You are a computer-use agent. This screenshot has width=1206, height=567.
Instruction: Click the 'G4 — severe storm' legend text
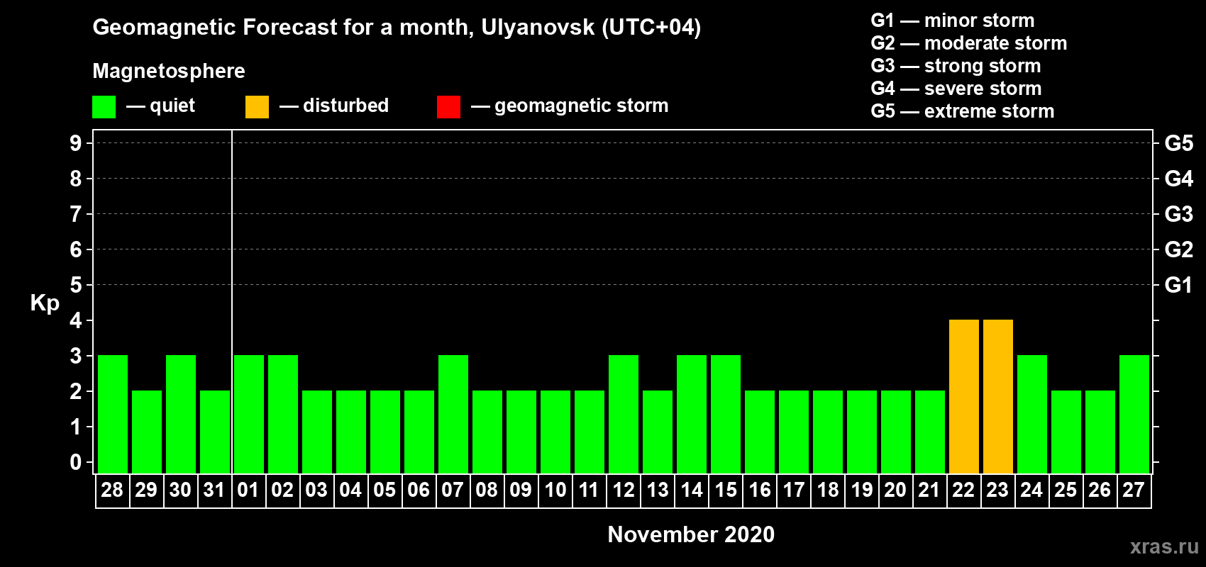click(x=956, y=89)
